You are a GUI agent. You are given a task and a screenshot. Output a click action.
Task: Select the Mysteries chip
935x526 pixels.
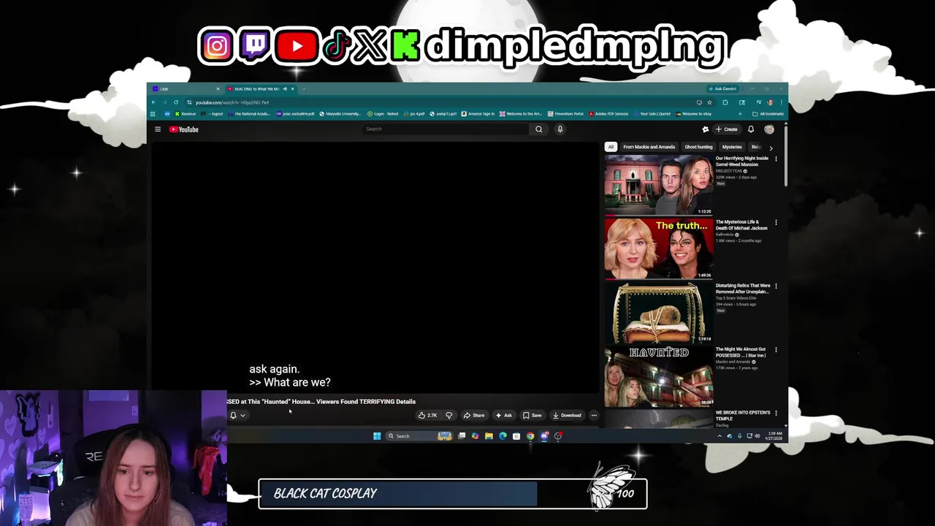pos(732,147)
